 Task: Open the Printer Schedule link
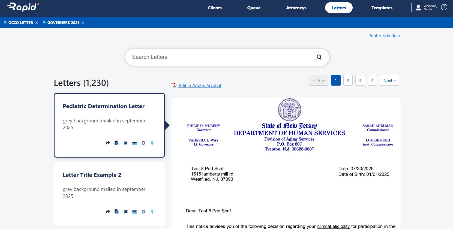[384, 36]
